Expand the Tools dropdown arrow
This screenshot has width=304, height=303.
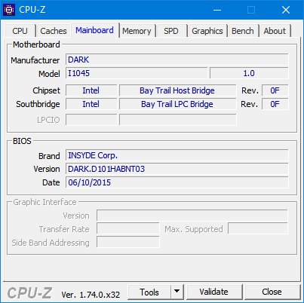point(177,292)
